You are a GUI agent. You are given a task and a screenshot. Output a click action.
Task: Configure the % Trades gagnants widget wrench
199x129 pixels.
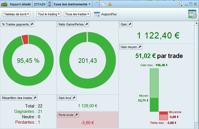pyautogui.click(x=32, y=24)
